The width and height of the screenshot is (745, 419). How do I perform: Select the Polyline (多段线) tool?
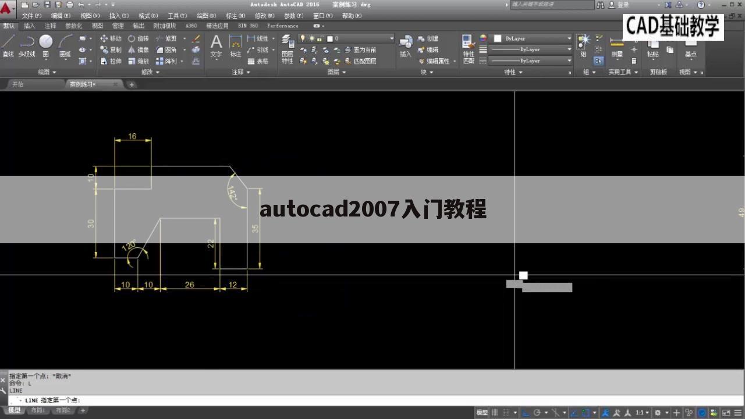[x=27, y=46]
